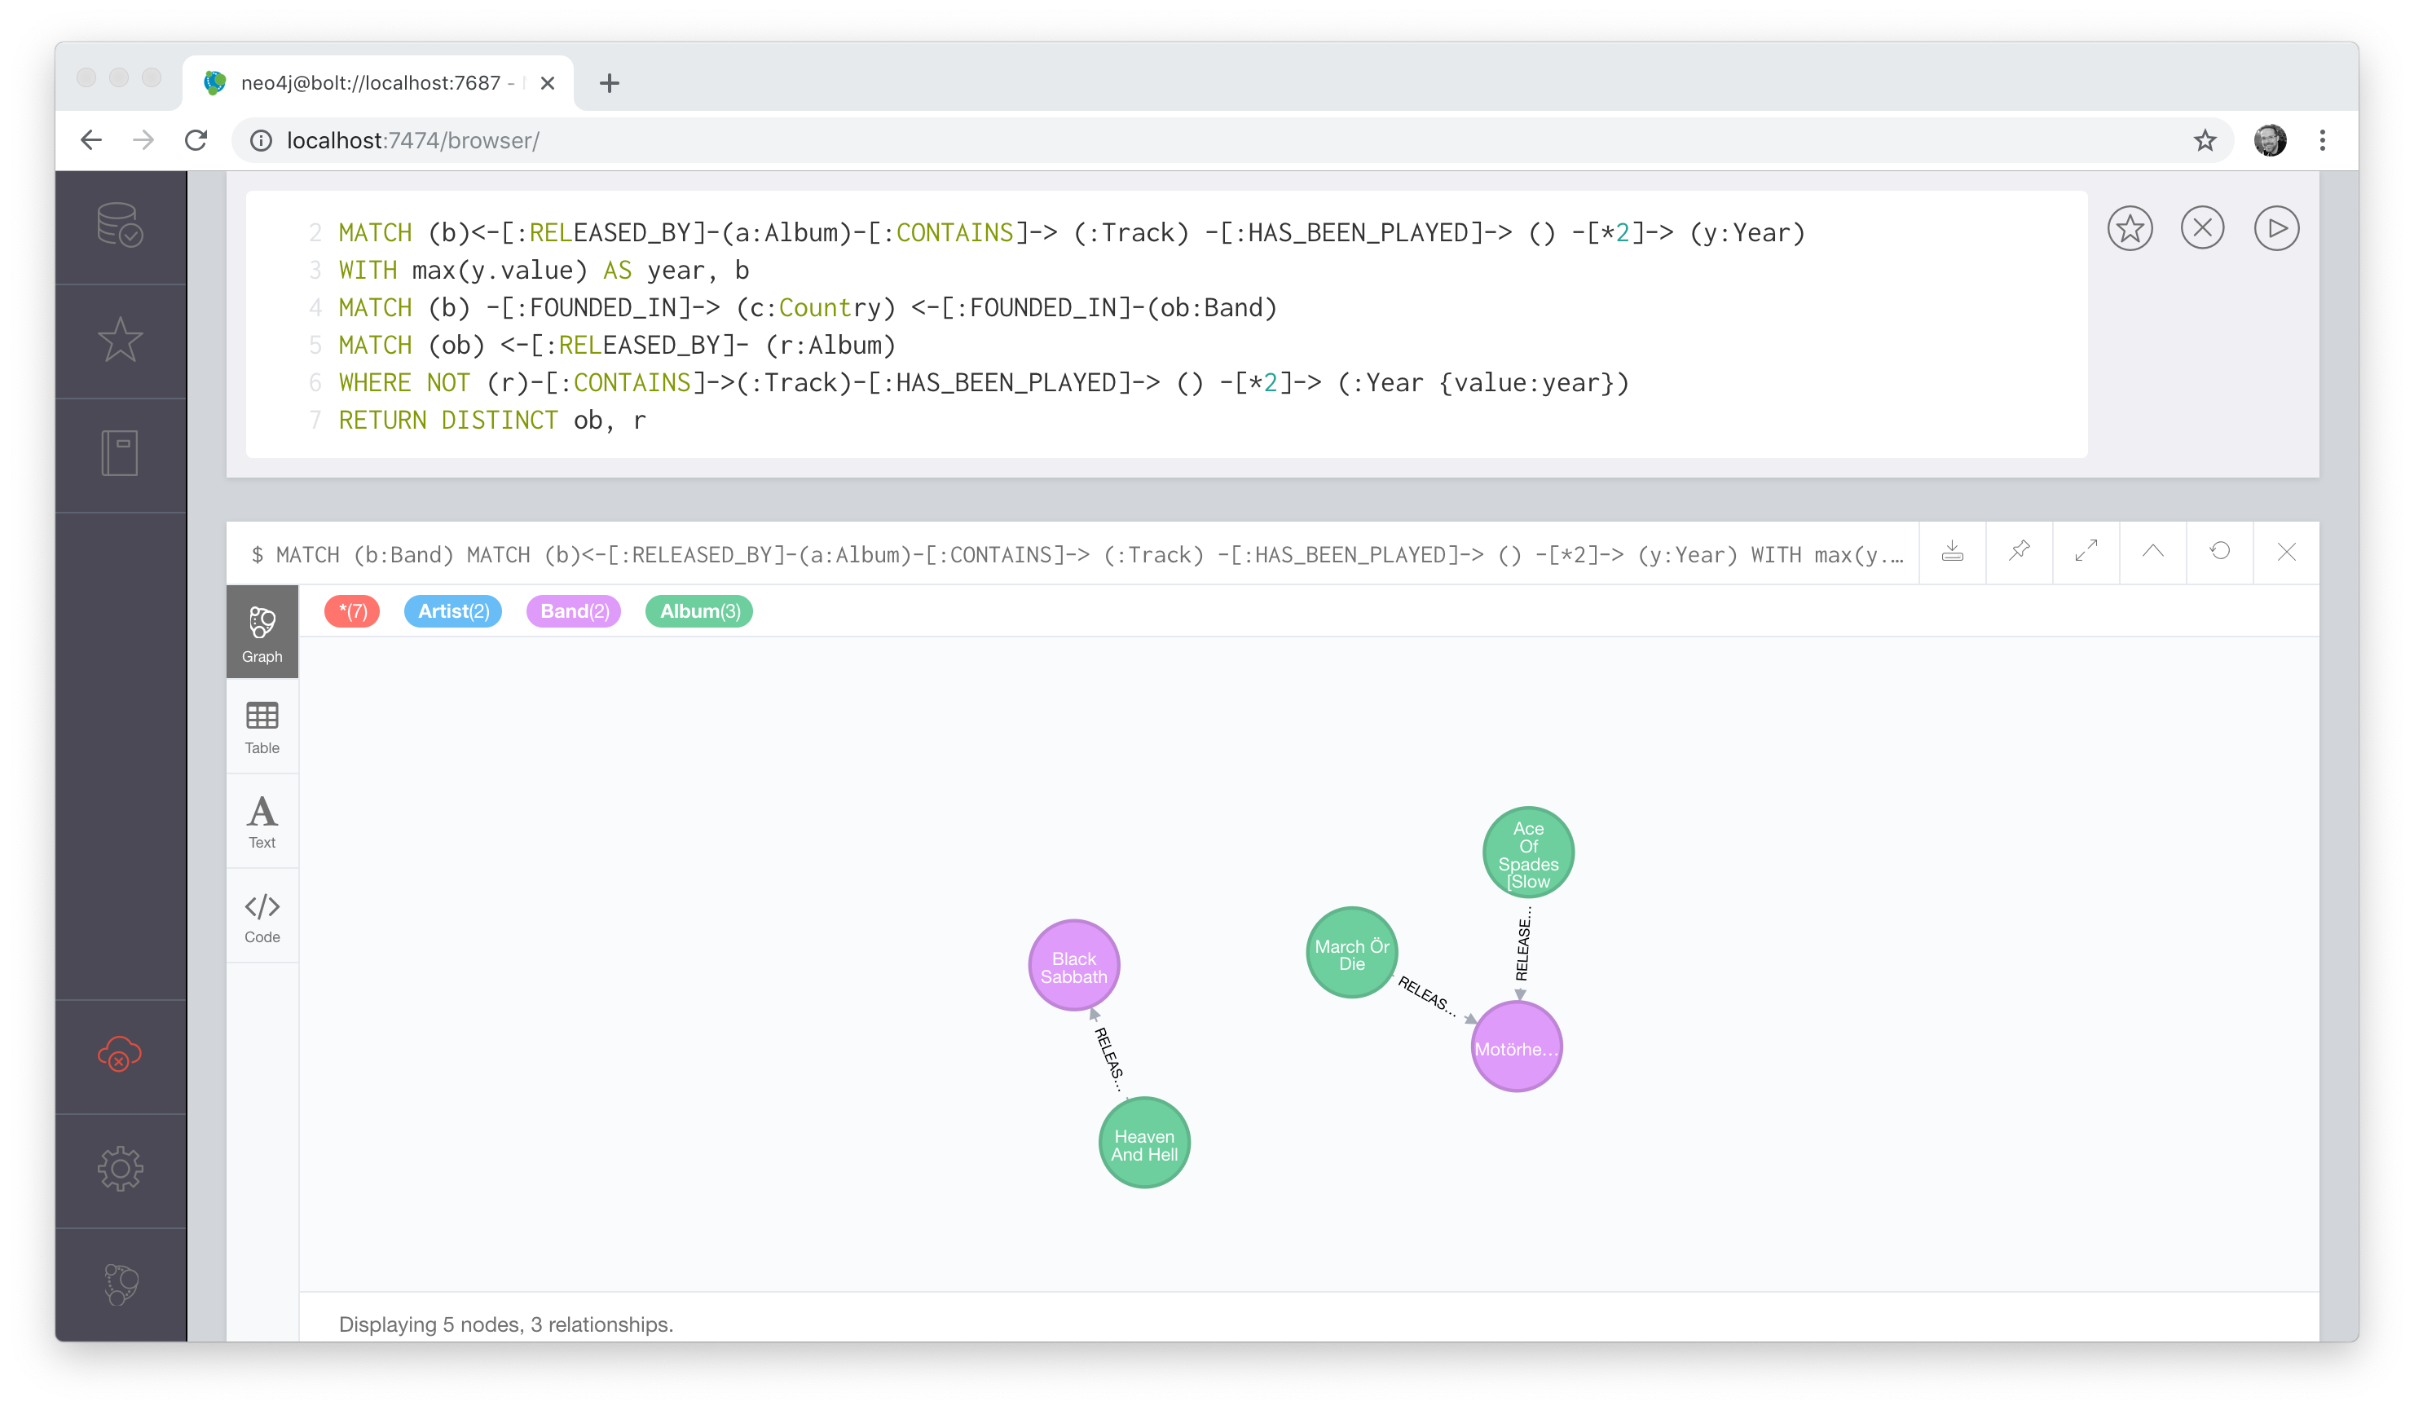The width and height of the screenshot is (2414, 1410).
Task: Rerun the query using the refresh icon
Action: pyautogui.click(x=2219, y=553)
